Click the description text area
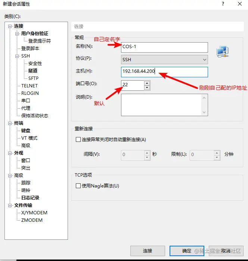 click(164, 105)
